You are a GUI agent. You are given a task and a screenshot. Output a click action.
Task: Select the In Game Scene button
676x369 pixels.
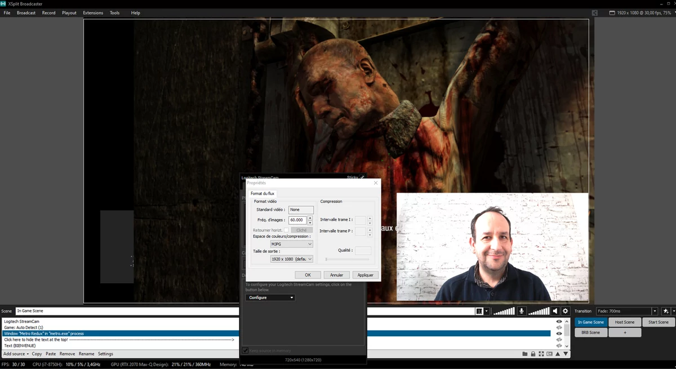tap(590, 322)
